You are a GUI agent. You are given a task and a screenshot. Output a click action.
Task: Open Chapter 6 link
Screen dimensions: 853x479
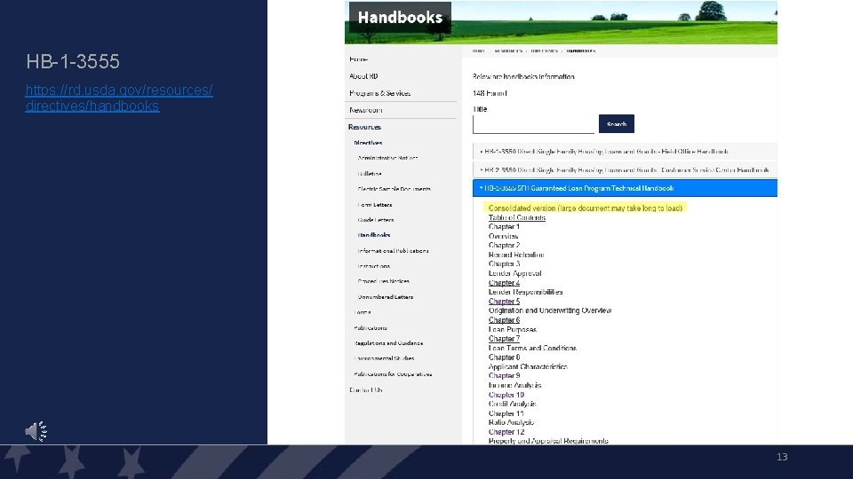(504, 320)
